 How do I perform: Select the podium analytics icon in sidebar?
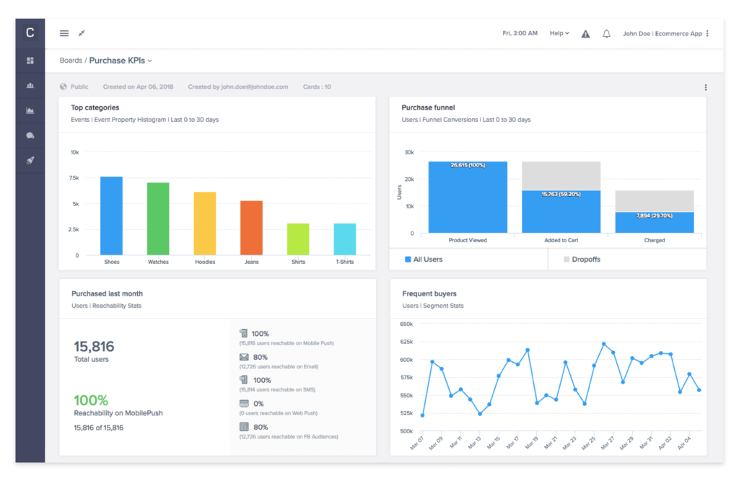point(29,85)
